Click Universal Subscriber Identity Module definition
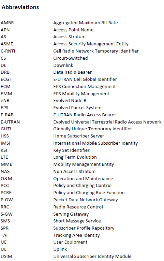The image size is (164, 261). (92, 257)
